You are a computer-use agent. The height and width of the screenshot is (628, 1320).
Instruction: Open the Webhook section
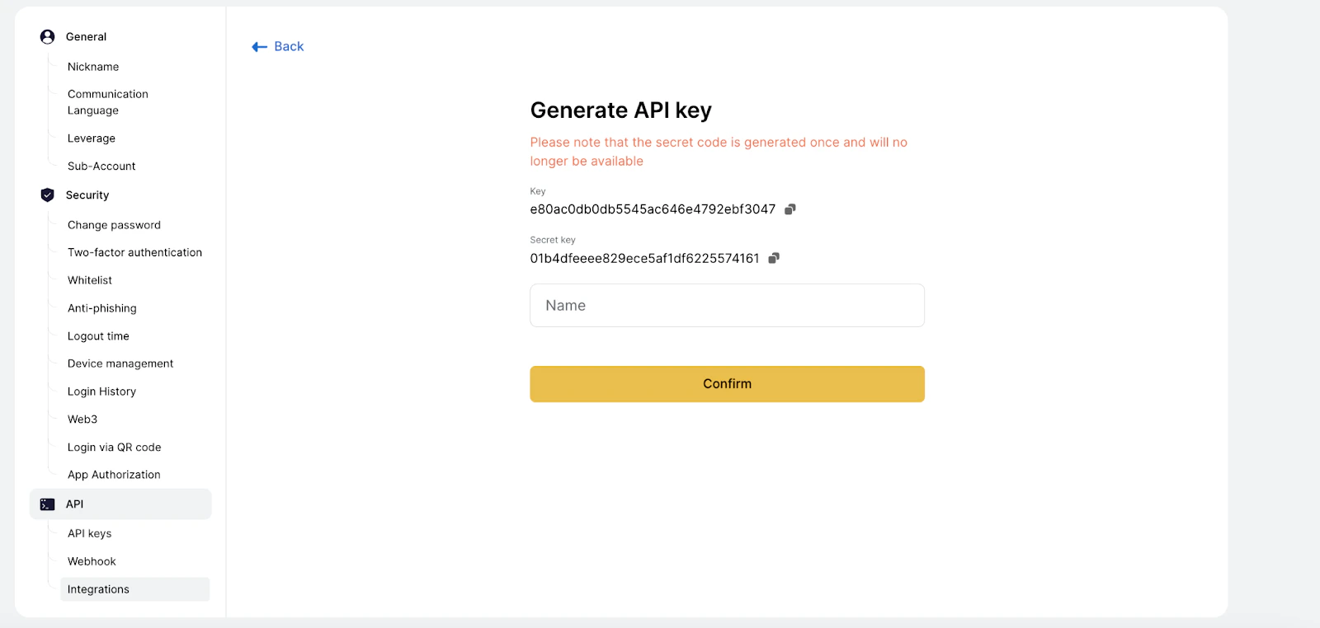pos(91,561)
